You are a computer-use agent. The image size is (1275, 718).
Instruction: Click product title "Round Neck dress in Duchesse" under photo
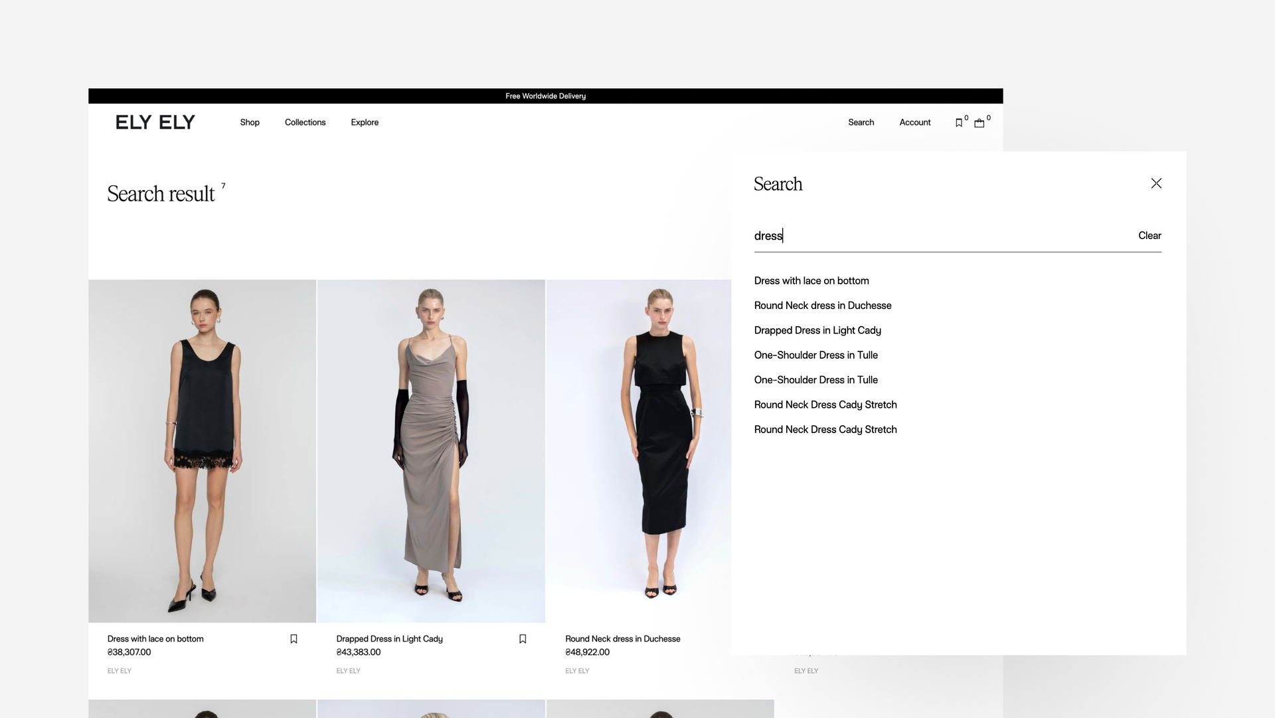(x=623, y=639)
